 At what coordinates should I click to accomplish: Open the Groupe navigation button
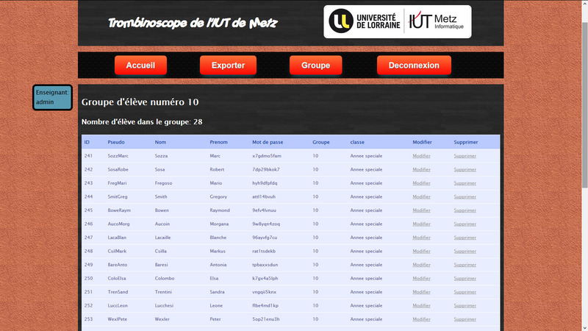[x=315, y=65]
